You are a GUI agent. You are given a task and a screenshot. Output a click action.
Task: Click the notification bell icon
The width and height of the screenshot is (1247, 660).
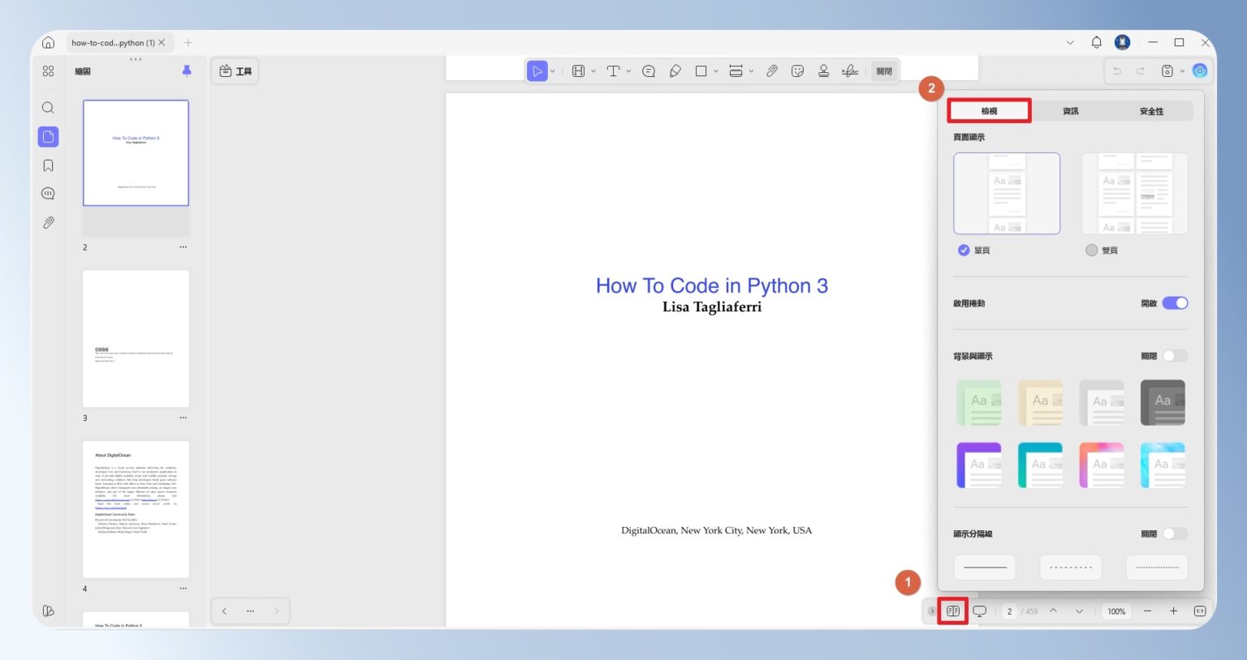[x=1096, y=42]
